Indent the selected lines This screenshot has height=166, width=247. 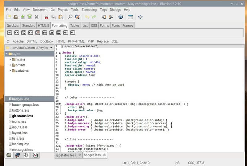click(x=111, y=17)
